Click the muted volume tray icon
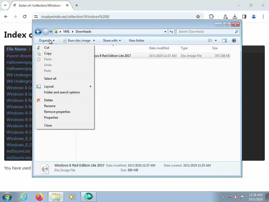This screenshot has height=202, width=269. [x=236, y=197]
